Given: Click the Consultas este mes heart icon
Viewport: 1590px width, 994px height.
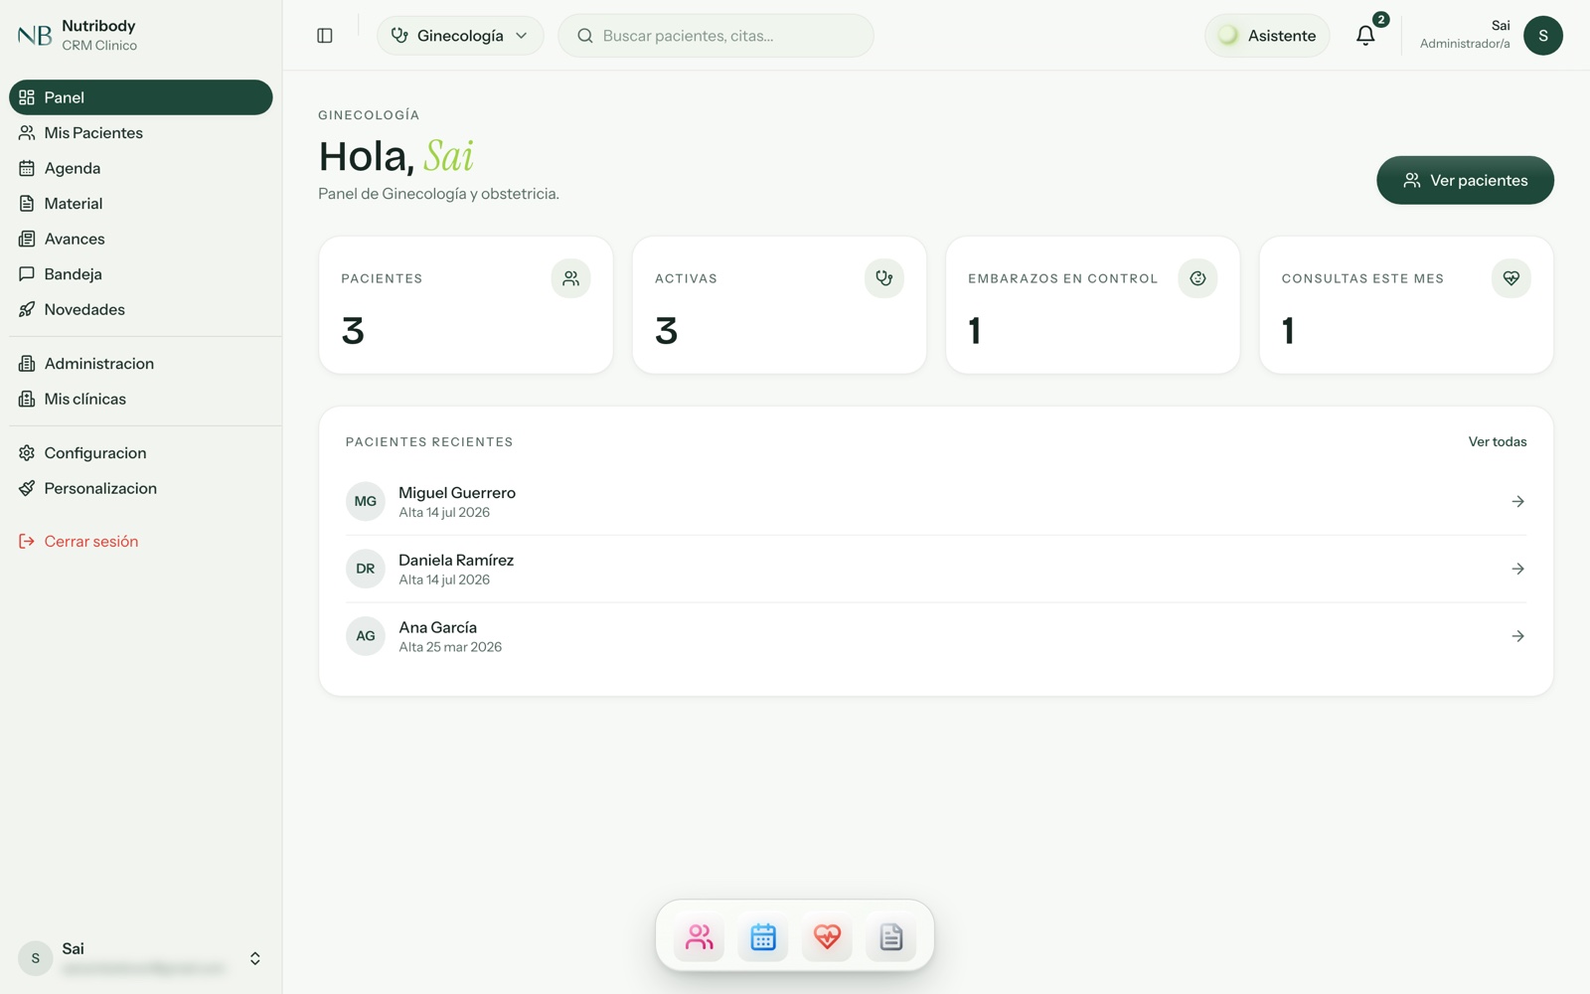Looking at the screenshot, I should [x=1510, y=278].
